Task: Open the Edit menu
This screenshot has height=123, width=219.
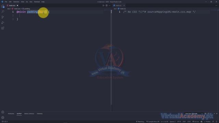Action: click(x=10, y=2)
